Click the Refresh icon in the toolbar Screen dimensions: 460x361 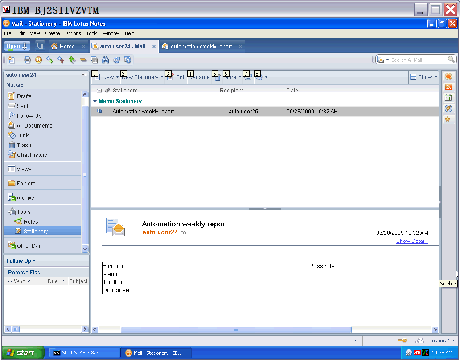point(117,60)
